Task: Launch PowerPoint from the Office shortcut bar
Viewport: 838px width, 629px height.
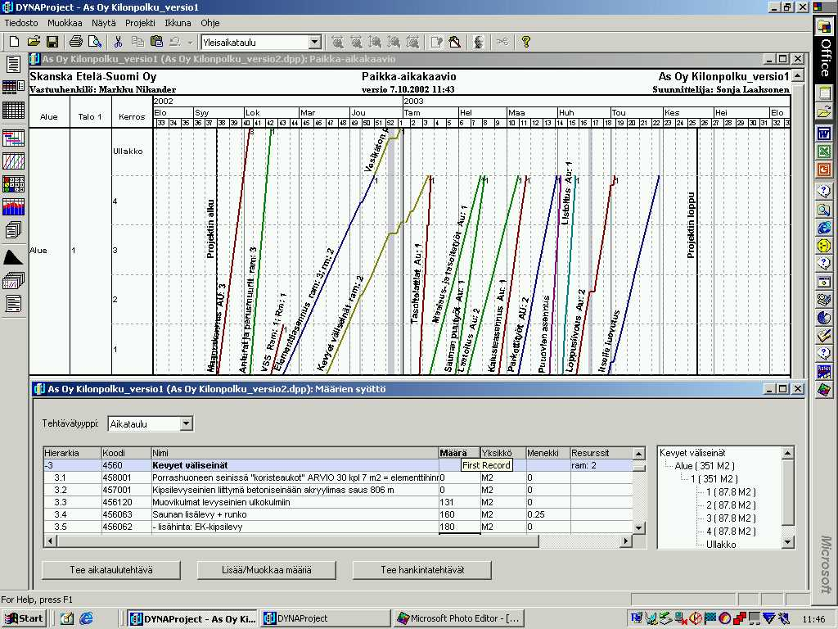Action: click(x=824, y=170)
